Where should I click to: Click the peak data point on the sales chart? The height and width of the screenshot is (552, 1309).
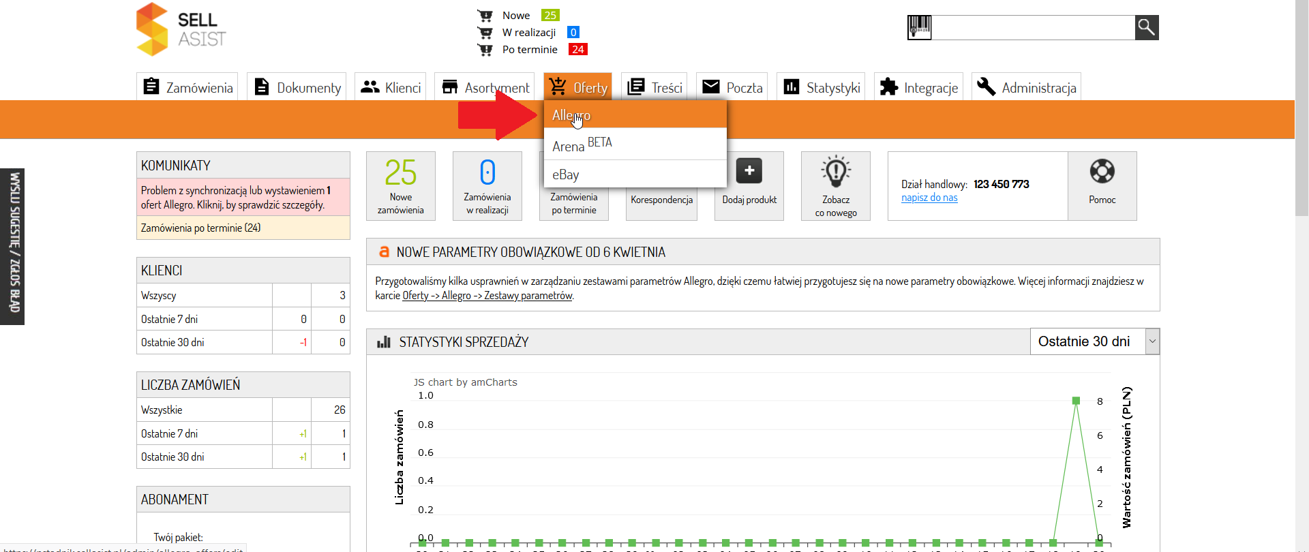point(1076,401)
